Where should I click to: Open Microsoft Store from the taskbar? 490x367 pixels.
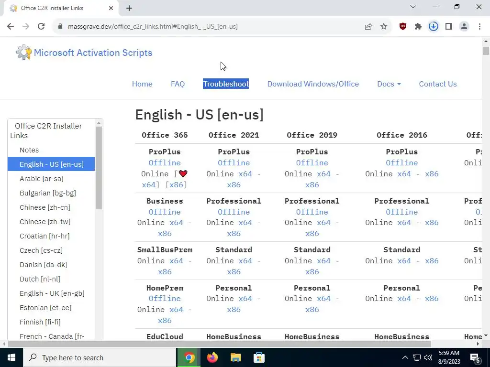[259, 357]
